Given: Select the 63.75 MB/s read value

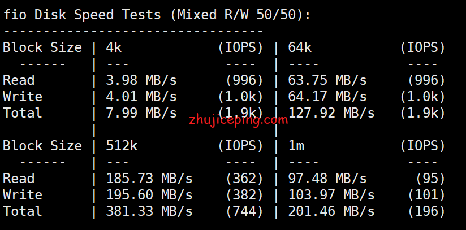Looking at the screenshot, I should tap(327, 80).
